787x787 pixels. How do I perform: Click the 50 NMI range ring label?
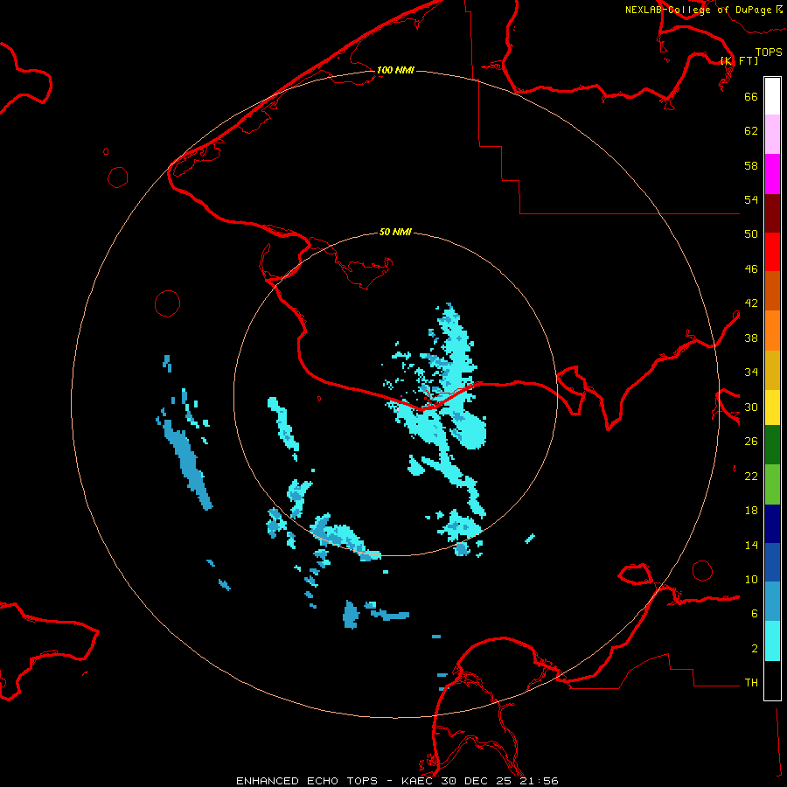coord(395,232)
